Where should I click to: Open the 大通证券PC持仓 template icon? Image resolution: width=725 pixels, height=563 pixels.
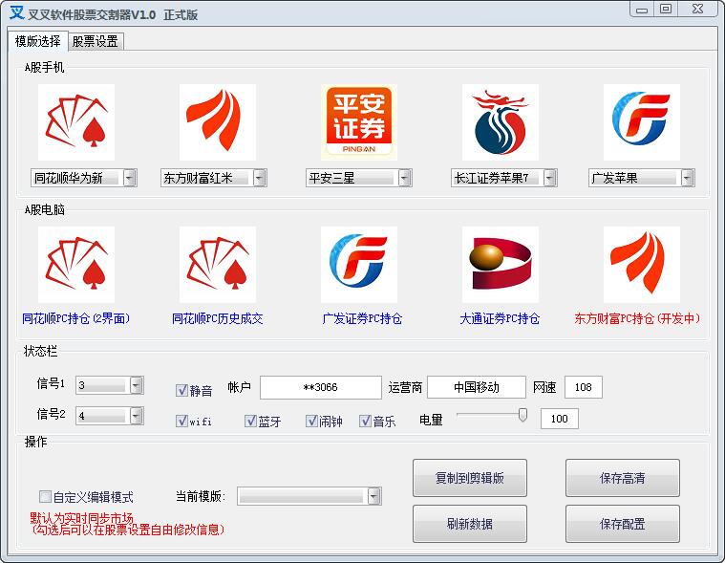(x=500, y=265)
